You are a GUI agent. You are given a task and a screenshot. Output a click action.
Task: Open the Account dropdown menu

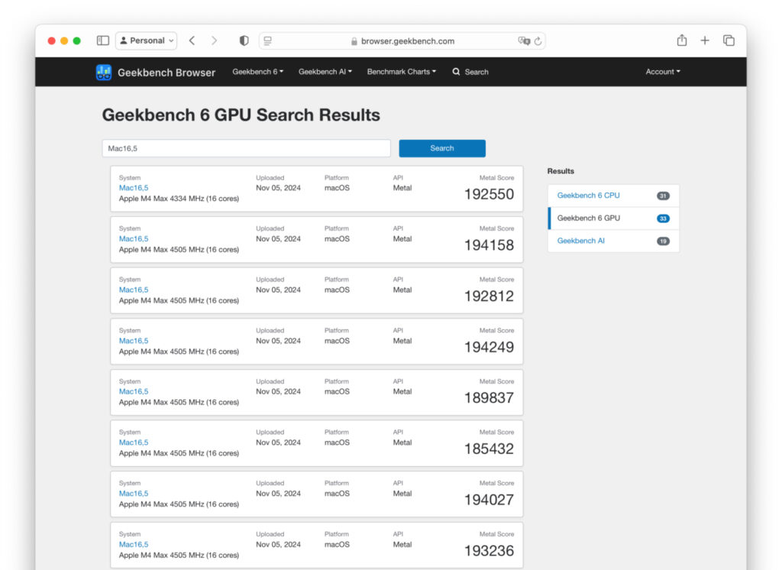[x=663, y=72]
